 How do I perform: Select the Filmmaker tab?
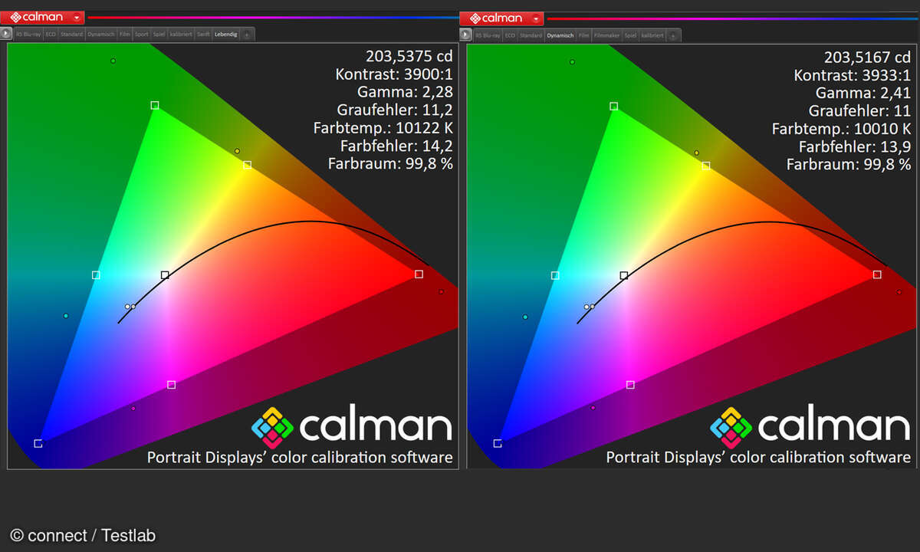(607, 35)
